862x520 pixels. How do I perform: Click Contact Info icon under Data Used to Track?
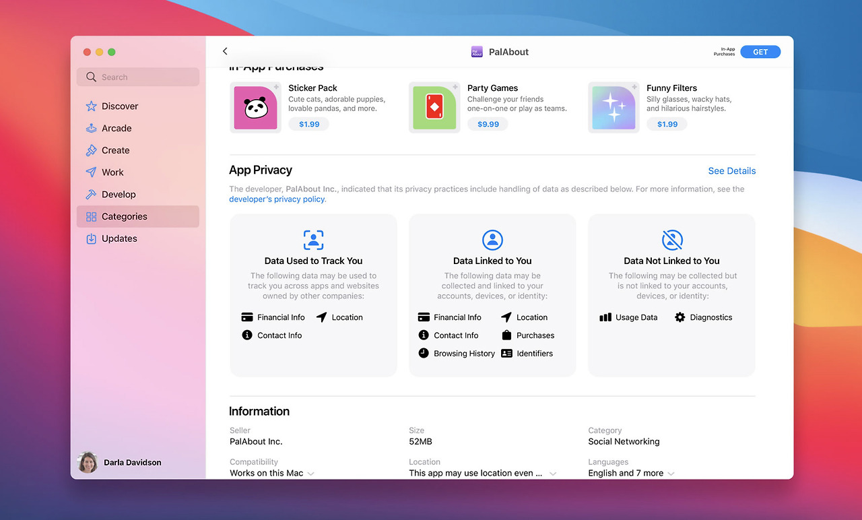247,335
